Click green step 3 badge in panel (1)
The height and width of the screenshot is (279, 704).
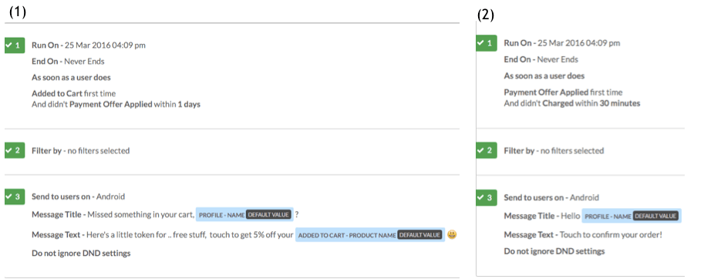click(x=15, y=197)
